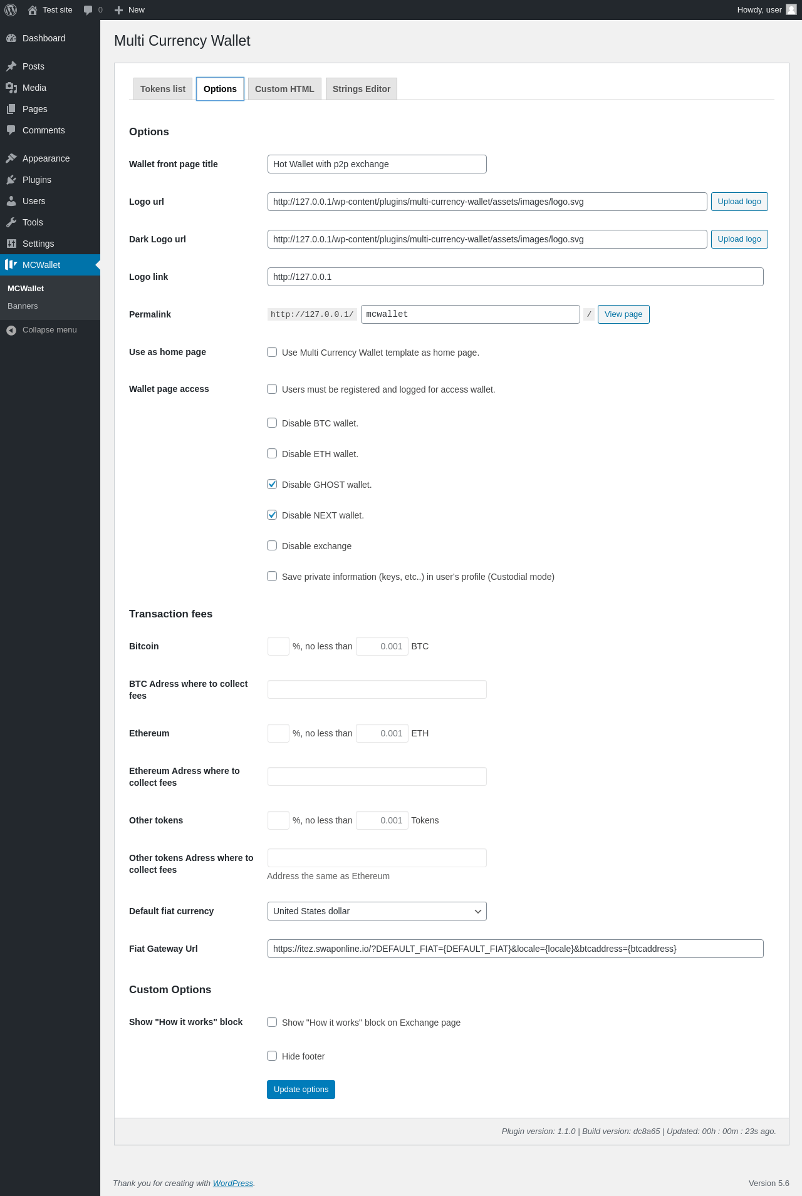Image resolution: width=802 pixels, height=1196 pixels.
Task: Switch to the Tokens list tab
Action: coord(163,89)
